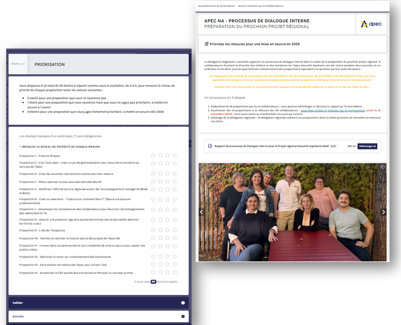Rate Proposition 5 accompagnement managérial one star
This screenshot has height=325, width=401.
153,190
